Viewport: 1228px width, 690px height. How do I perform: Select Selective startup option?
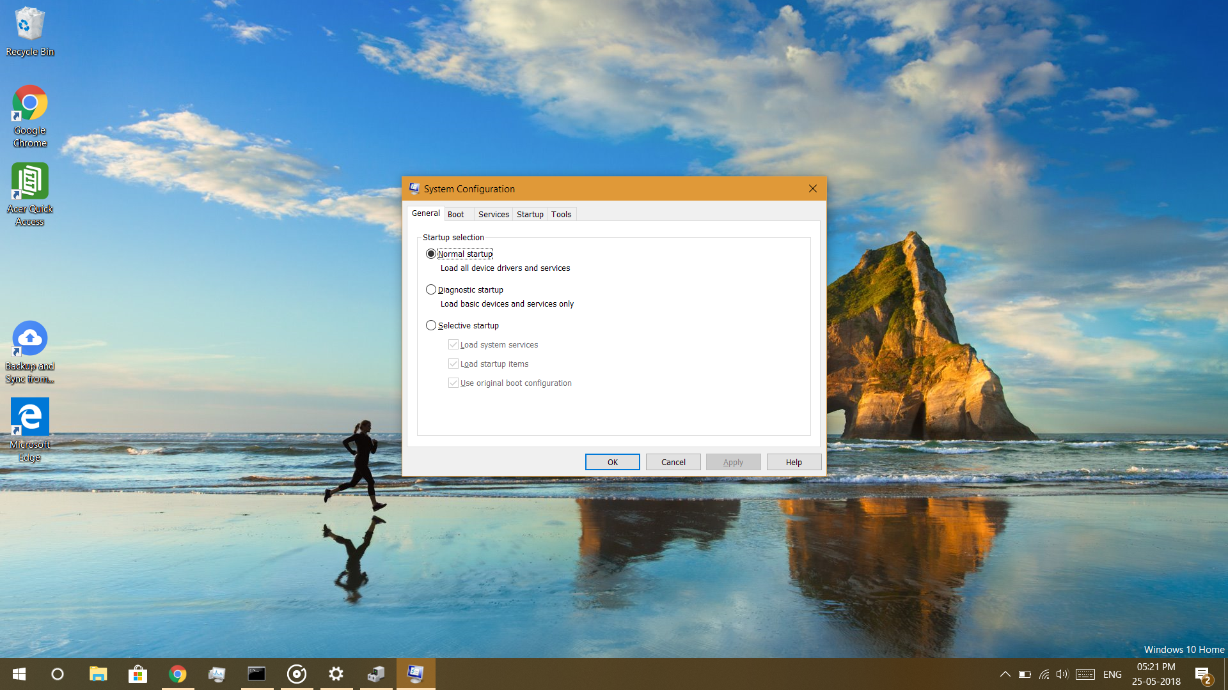point(430,325)
